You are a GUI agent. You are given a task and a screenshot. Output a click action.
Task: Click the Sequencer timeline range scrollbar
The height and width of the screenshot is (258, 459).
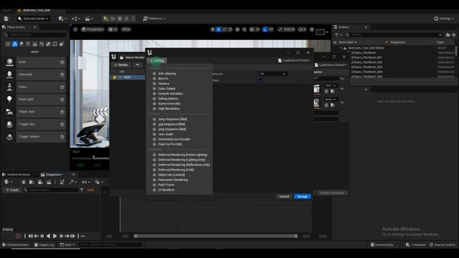pyautogui.click(x=216, y=236)
